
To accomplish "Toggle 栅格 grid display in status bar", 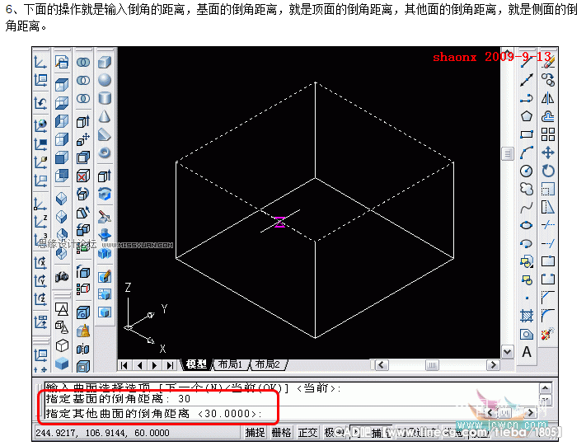I will 281,433.
